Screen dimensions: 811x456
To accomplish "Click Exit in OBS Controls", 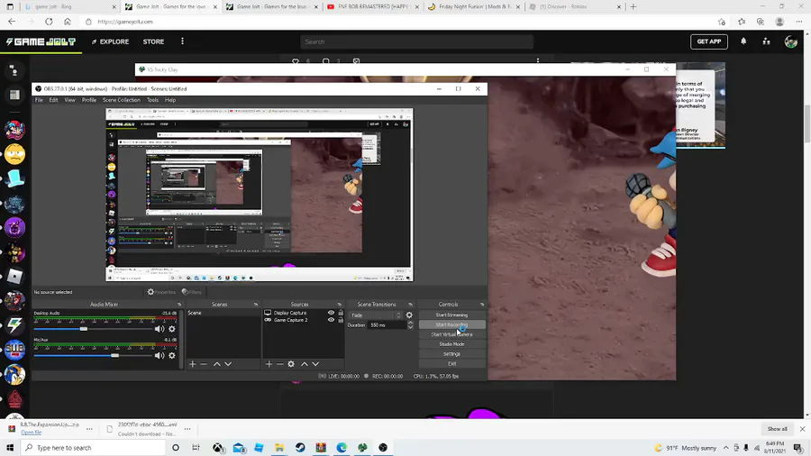I will (x=451, y=364).
